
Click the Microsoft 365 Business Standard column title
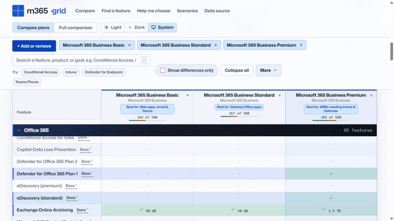pyautogui.click(x=239, y=95)
